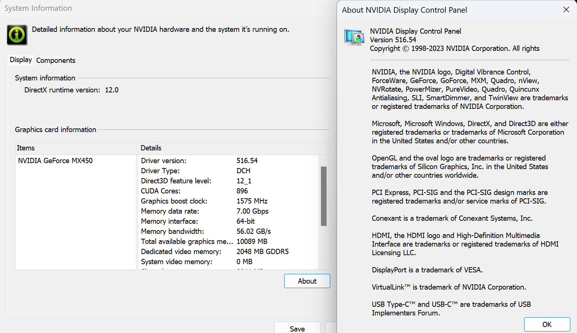The image size is (577, 333).
Task: Select the NVIDIA GeForce MX450 graphics card entry
Action: point(55,161)
